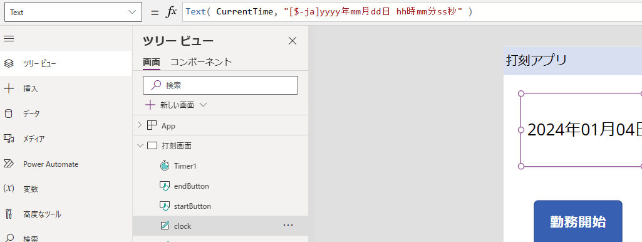Select the clock label tree item
The width and height of the screenshot is (642, 242).
click(x=220, y=226)
